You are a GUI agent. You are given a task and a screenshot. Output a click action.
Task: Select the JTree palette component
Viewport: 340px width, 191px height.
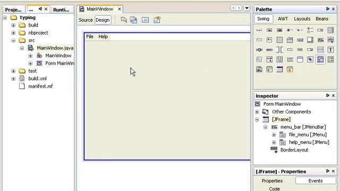click(x=269, y=59)
